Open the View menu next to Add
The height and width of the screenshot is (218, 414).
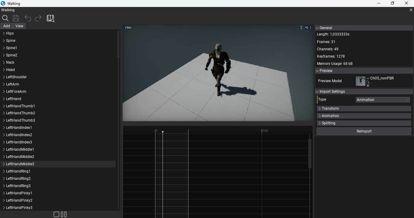(19, 26)
